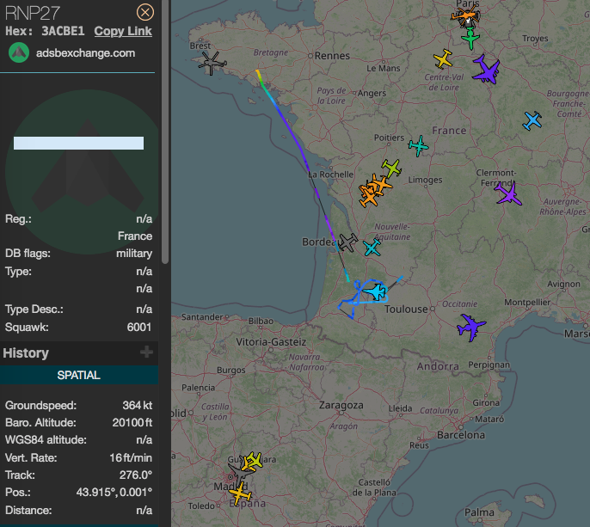Click the Bilbao label on map
This screenshot has width=590, height=527.
(261, 321)
